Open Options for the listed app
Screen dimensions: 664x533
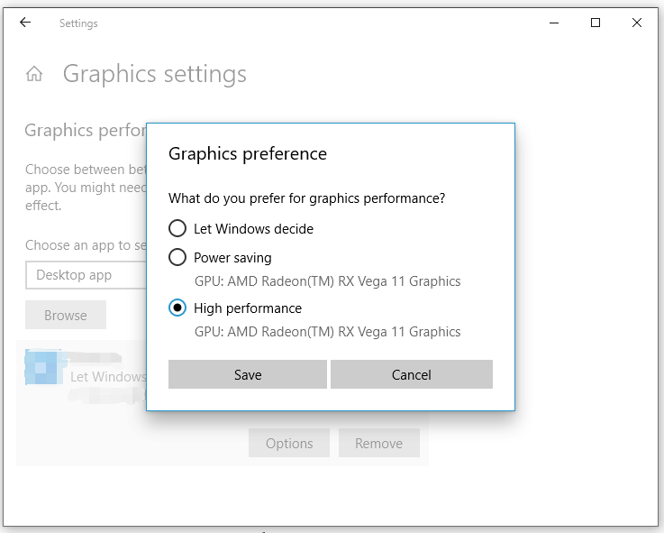289,443
